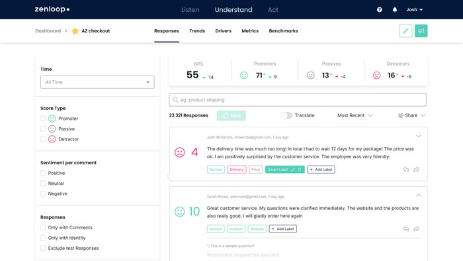Enable the Neutral sentiment filter
This screenshot has width=463, height=261.
[x=43, y=183]
